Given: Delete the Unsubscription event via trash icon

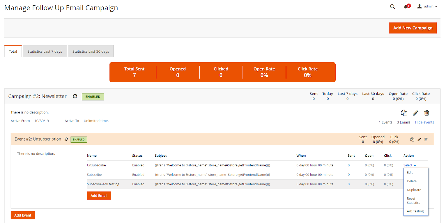Looking at the screenshot, I should [x=426, y=139].
